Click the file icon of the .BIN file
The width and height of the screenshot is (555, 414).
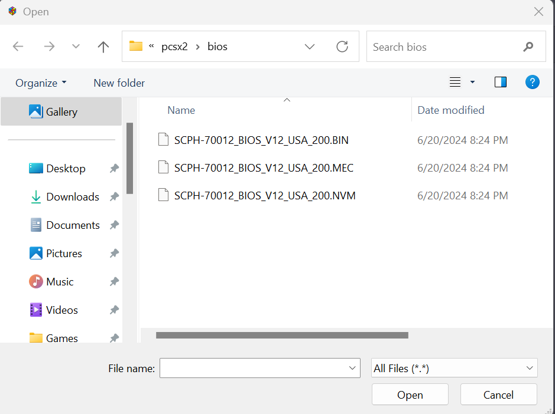(x=163, y=139)
